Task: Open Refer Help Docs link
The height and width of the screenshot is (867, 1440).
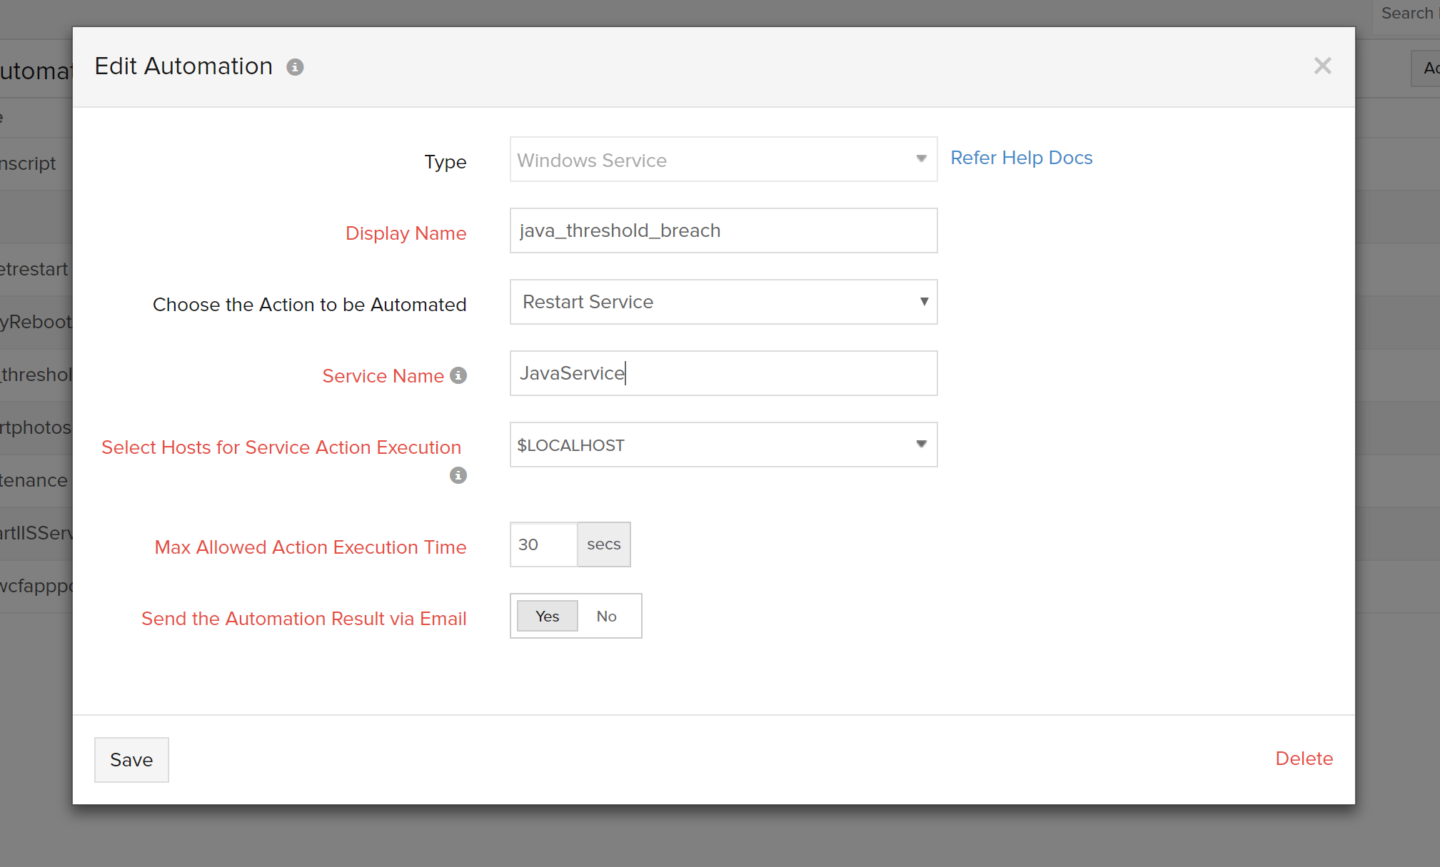Action: tap(1021, 158)
